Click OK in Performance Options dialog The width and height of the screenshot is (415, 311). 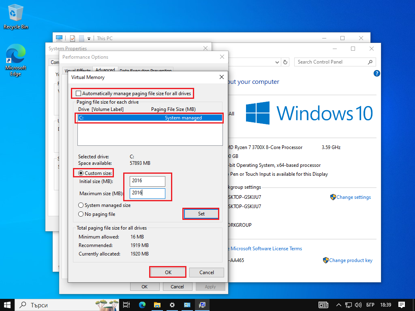pos(145,287)
